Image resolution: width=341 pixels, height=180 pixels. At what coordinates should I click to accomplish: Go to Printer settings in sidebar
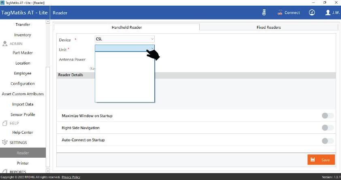tap(23, 163)
